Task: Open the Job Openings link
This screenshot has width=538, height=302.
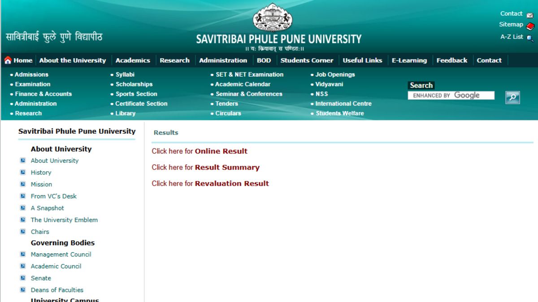Action: [x=335, y=74]
